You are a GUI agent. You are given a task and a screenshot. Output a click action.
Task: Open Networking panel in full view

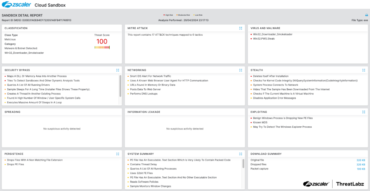point(241,70)
